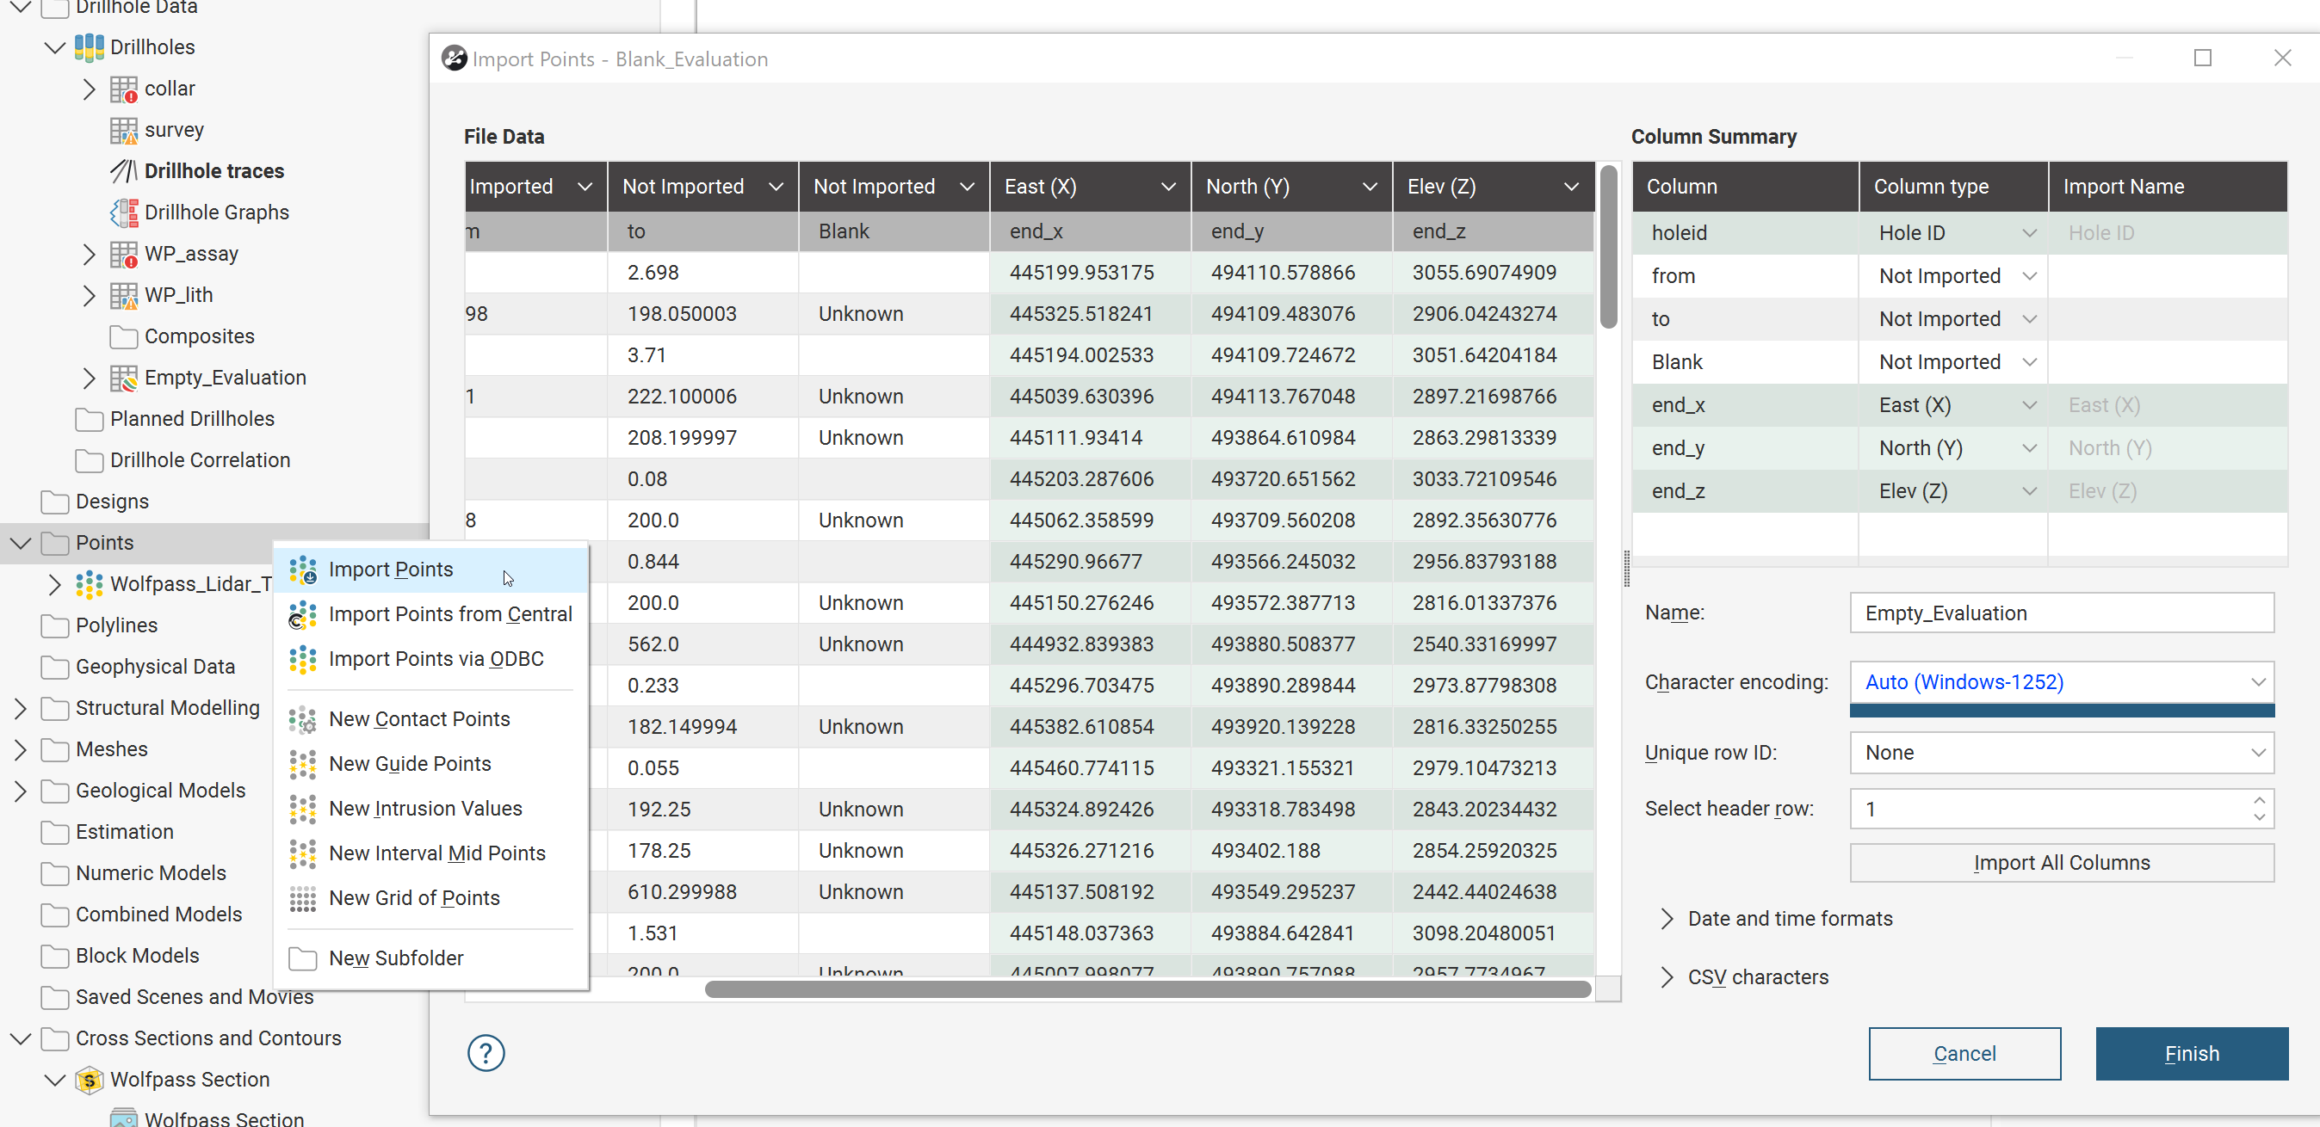Select New Subfolder menu entry
The width and height of the screenshot is (2320, 1127).
click(x=431, y=958)
